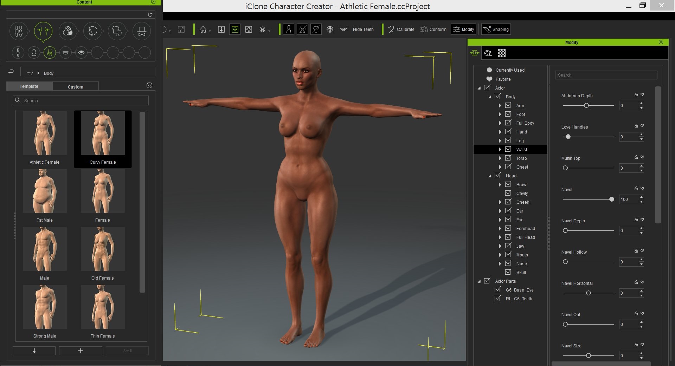The image size is (675, 366).
Task: Collapse the Head tree group
Action: [489, 176]
